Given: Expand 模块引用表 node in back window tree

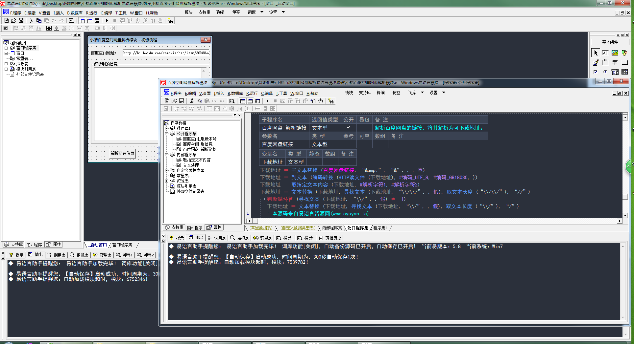Looking at the screenshot, I should pyautogui.click(x=6, y=69).
